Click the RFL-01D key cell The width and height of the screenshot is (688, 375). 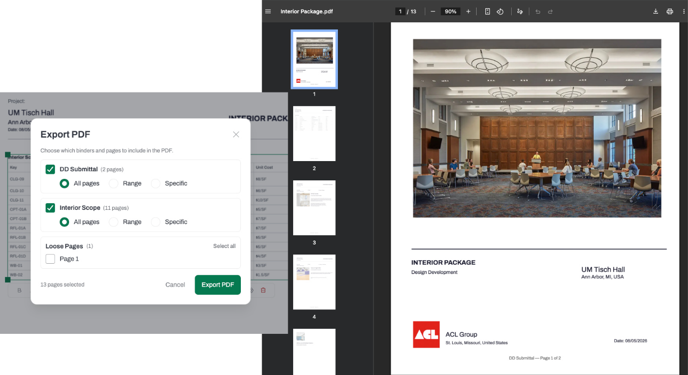coord(18,256)
